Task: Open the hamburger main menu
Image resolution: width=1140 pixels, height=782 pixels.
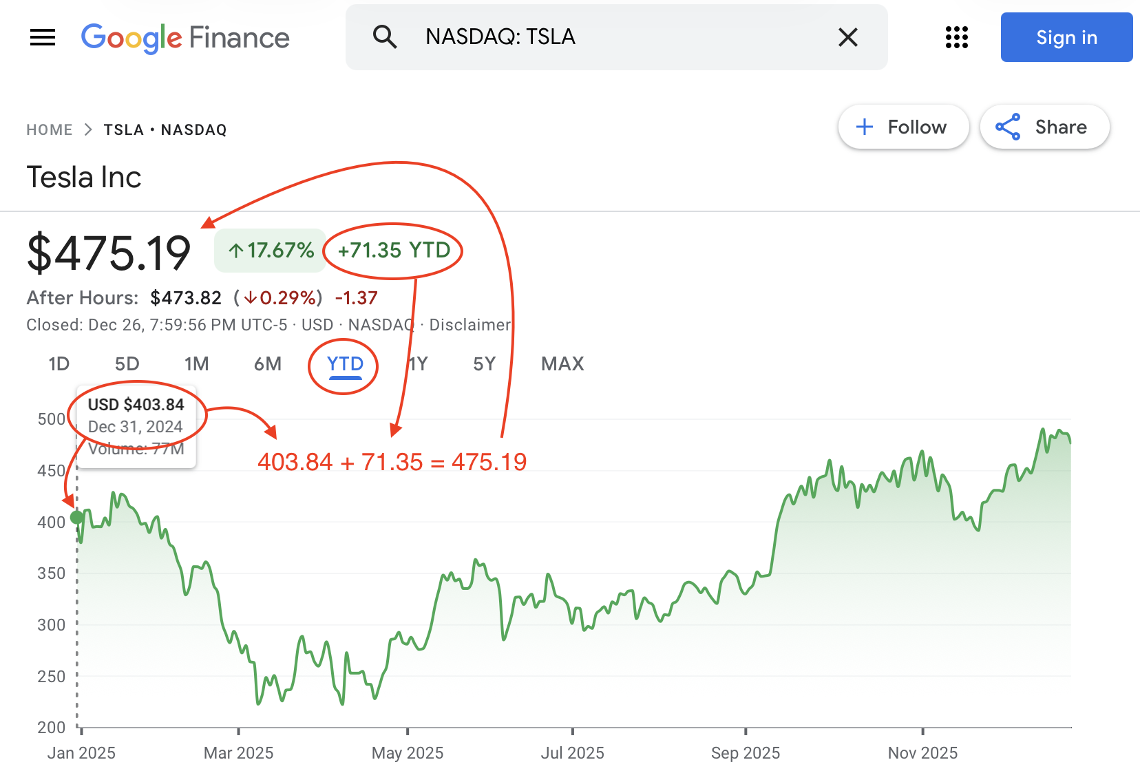Action: point(43,37)
